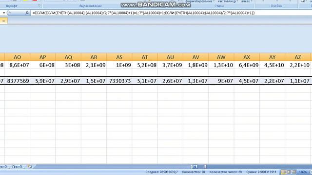This screenshot has width=312, height=175.
Task: Click the Количество: 28 status entry
Action: click(x=194, y=172)
